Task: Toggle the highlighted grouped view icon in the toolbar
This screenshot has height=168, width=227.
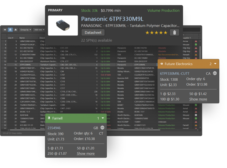Action: (x=10, y=30)
